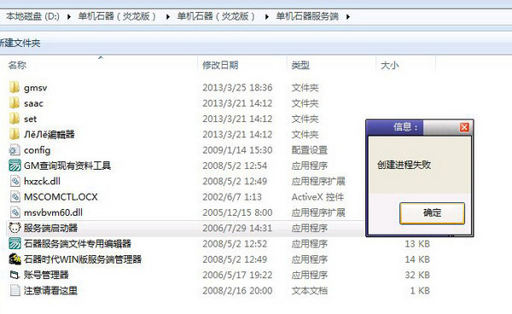Viewport: 512px width, 314px height.
Task: Click the config settings file icon
Action: tap(15, 150)
